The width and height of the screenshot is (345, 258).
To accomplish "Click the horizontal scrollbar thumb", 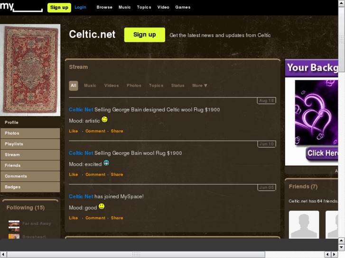I will click(136, 255).
